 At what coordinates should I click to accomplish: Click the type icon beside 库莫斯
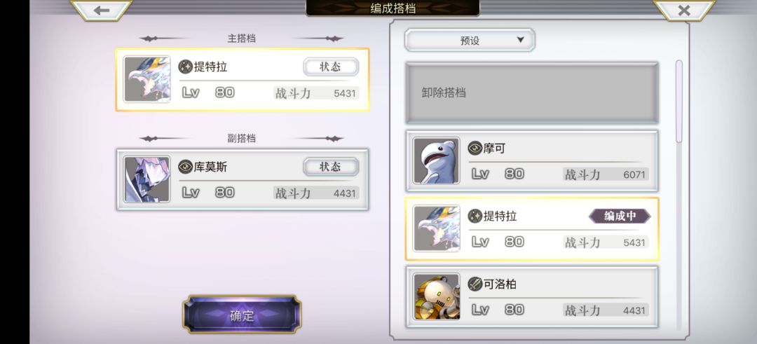click(185, 167)
